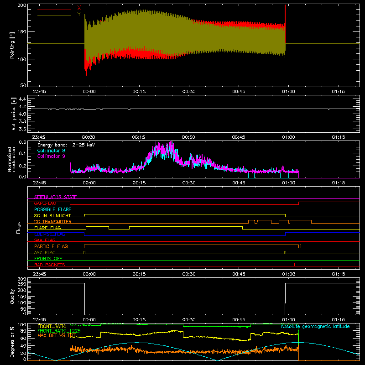The image size is (365, 365).
Task: Click the cyan 'Collimator 8' legend text
Action: 51,151
